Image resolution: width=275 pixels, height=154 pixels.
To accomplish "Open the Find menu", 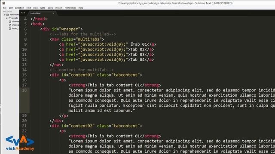I will 28,8.
